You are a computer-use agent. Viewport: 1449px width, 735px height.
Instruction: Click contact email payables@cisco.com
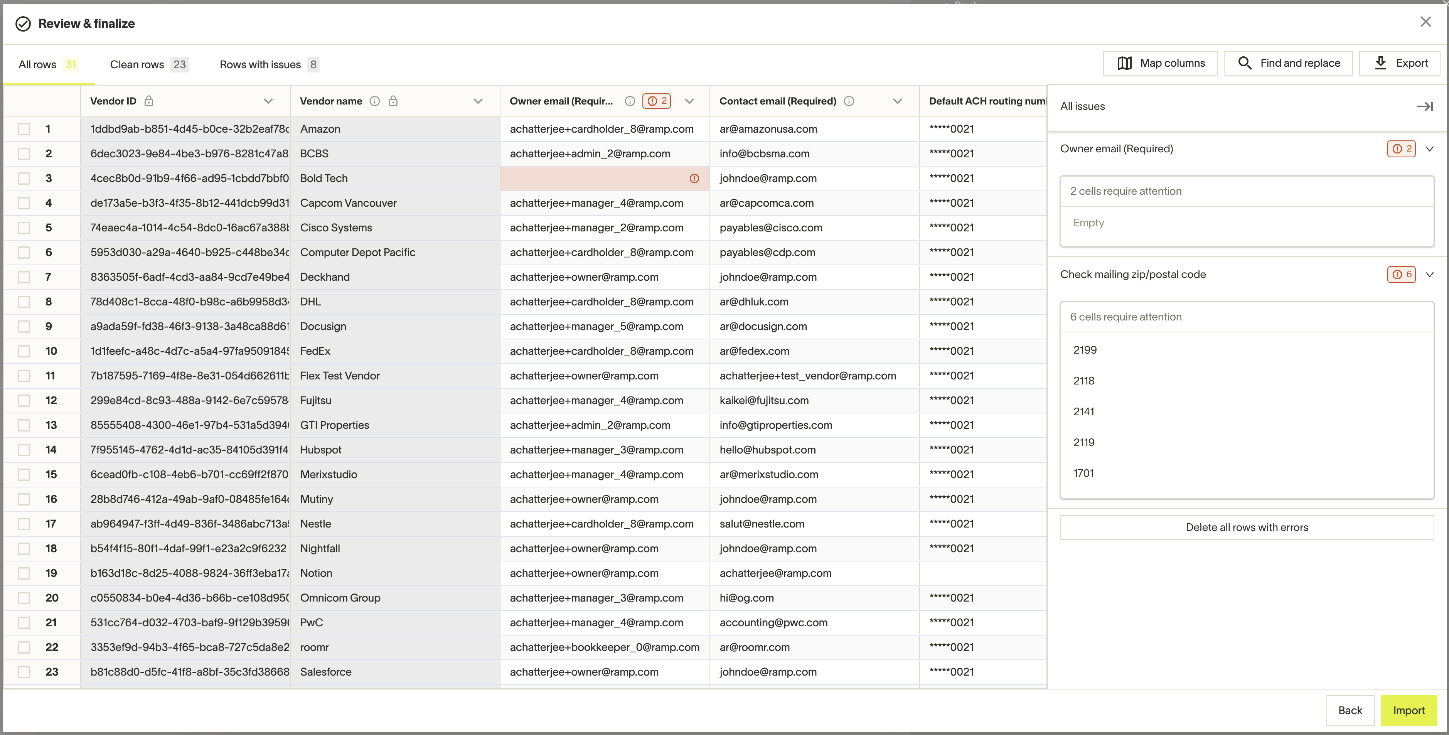[771, 228]
